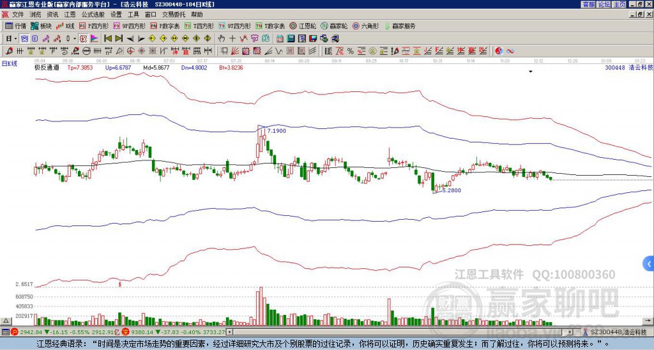Expand the candlestick style dropdown arrow

pos(75,39)
